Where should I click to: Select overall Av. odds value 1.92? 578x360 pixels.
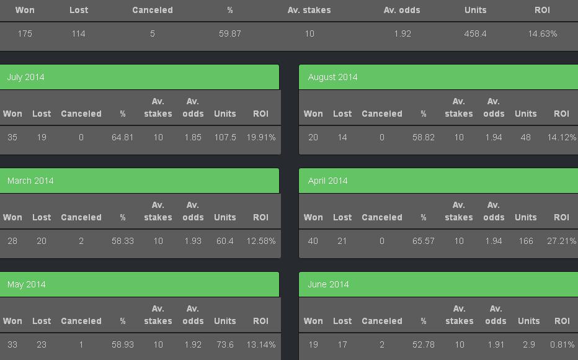click(x=402, y=34)
